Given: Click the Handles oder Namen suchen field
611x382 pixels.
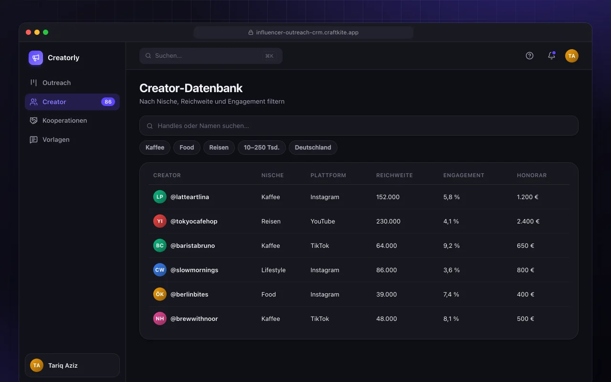Looking at the screenshot, I should tap(359, 126).
